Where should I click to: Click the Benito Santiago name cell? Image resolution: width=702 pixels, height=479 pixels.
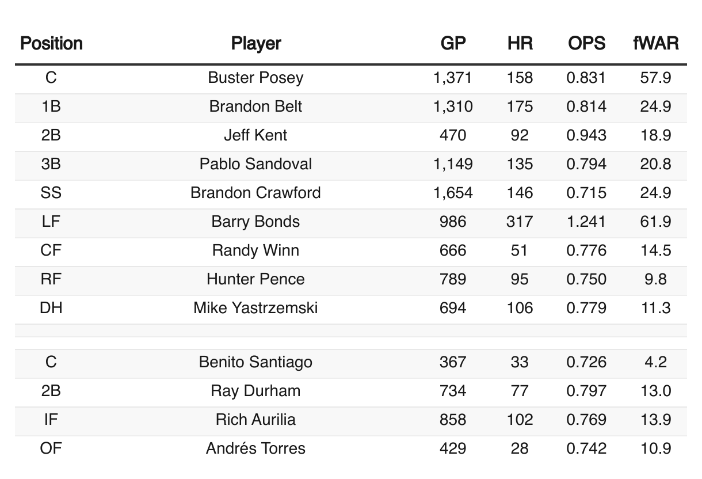click(x=256, y=362)
